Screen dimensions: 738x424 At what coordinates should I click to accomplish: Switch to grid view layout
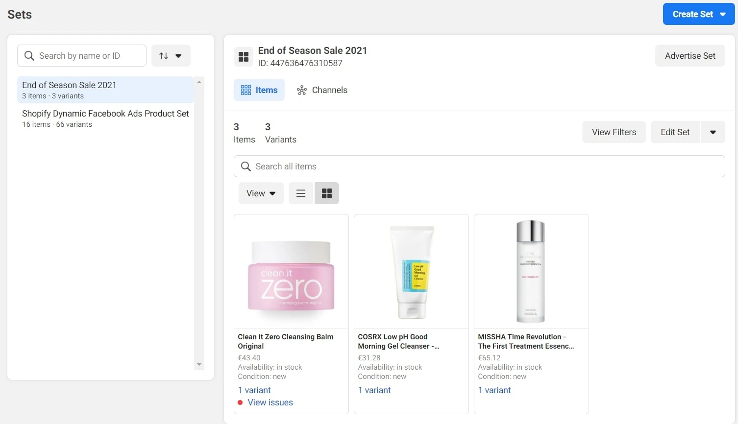coord(327,193)
